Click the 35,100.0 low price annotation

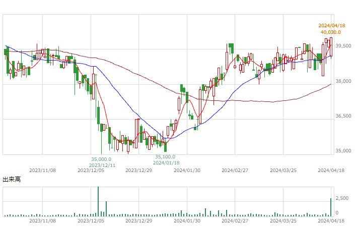pyautogui.click(x=165, y=157)
